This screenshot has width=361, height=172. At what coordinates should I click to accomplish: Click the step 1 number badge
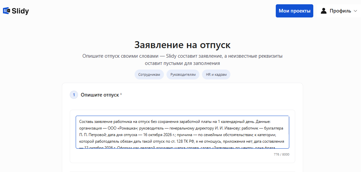pyautogui.click(x=74, y=95)
